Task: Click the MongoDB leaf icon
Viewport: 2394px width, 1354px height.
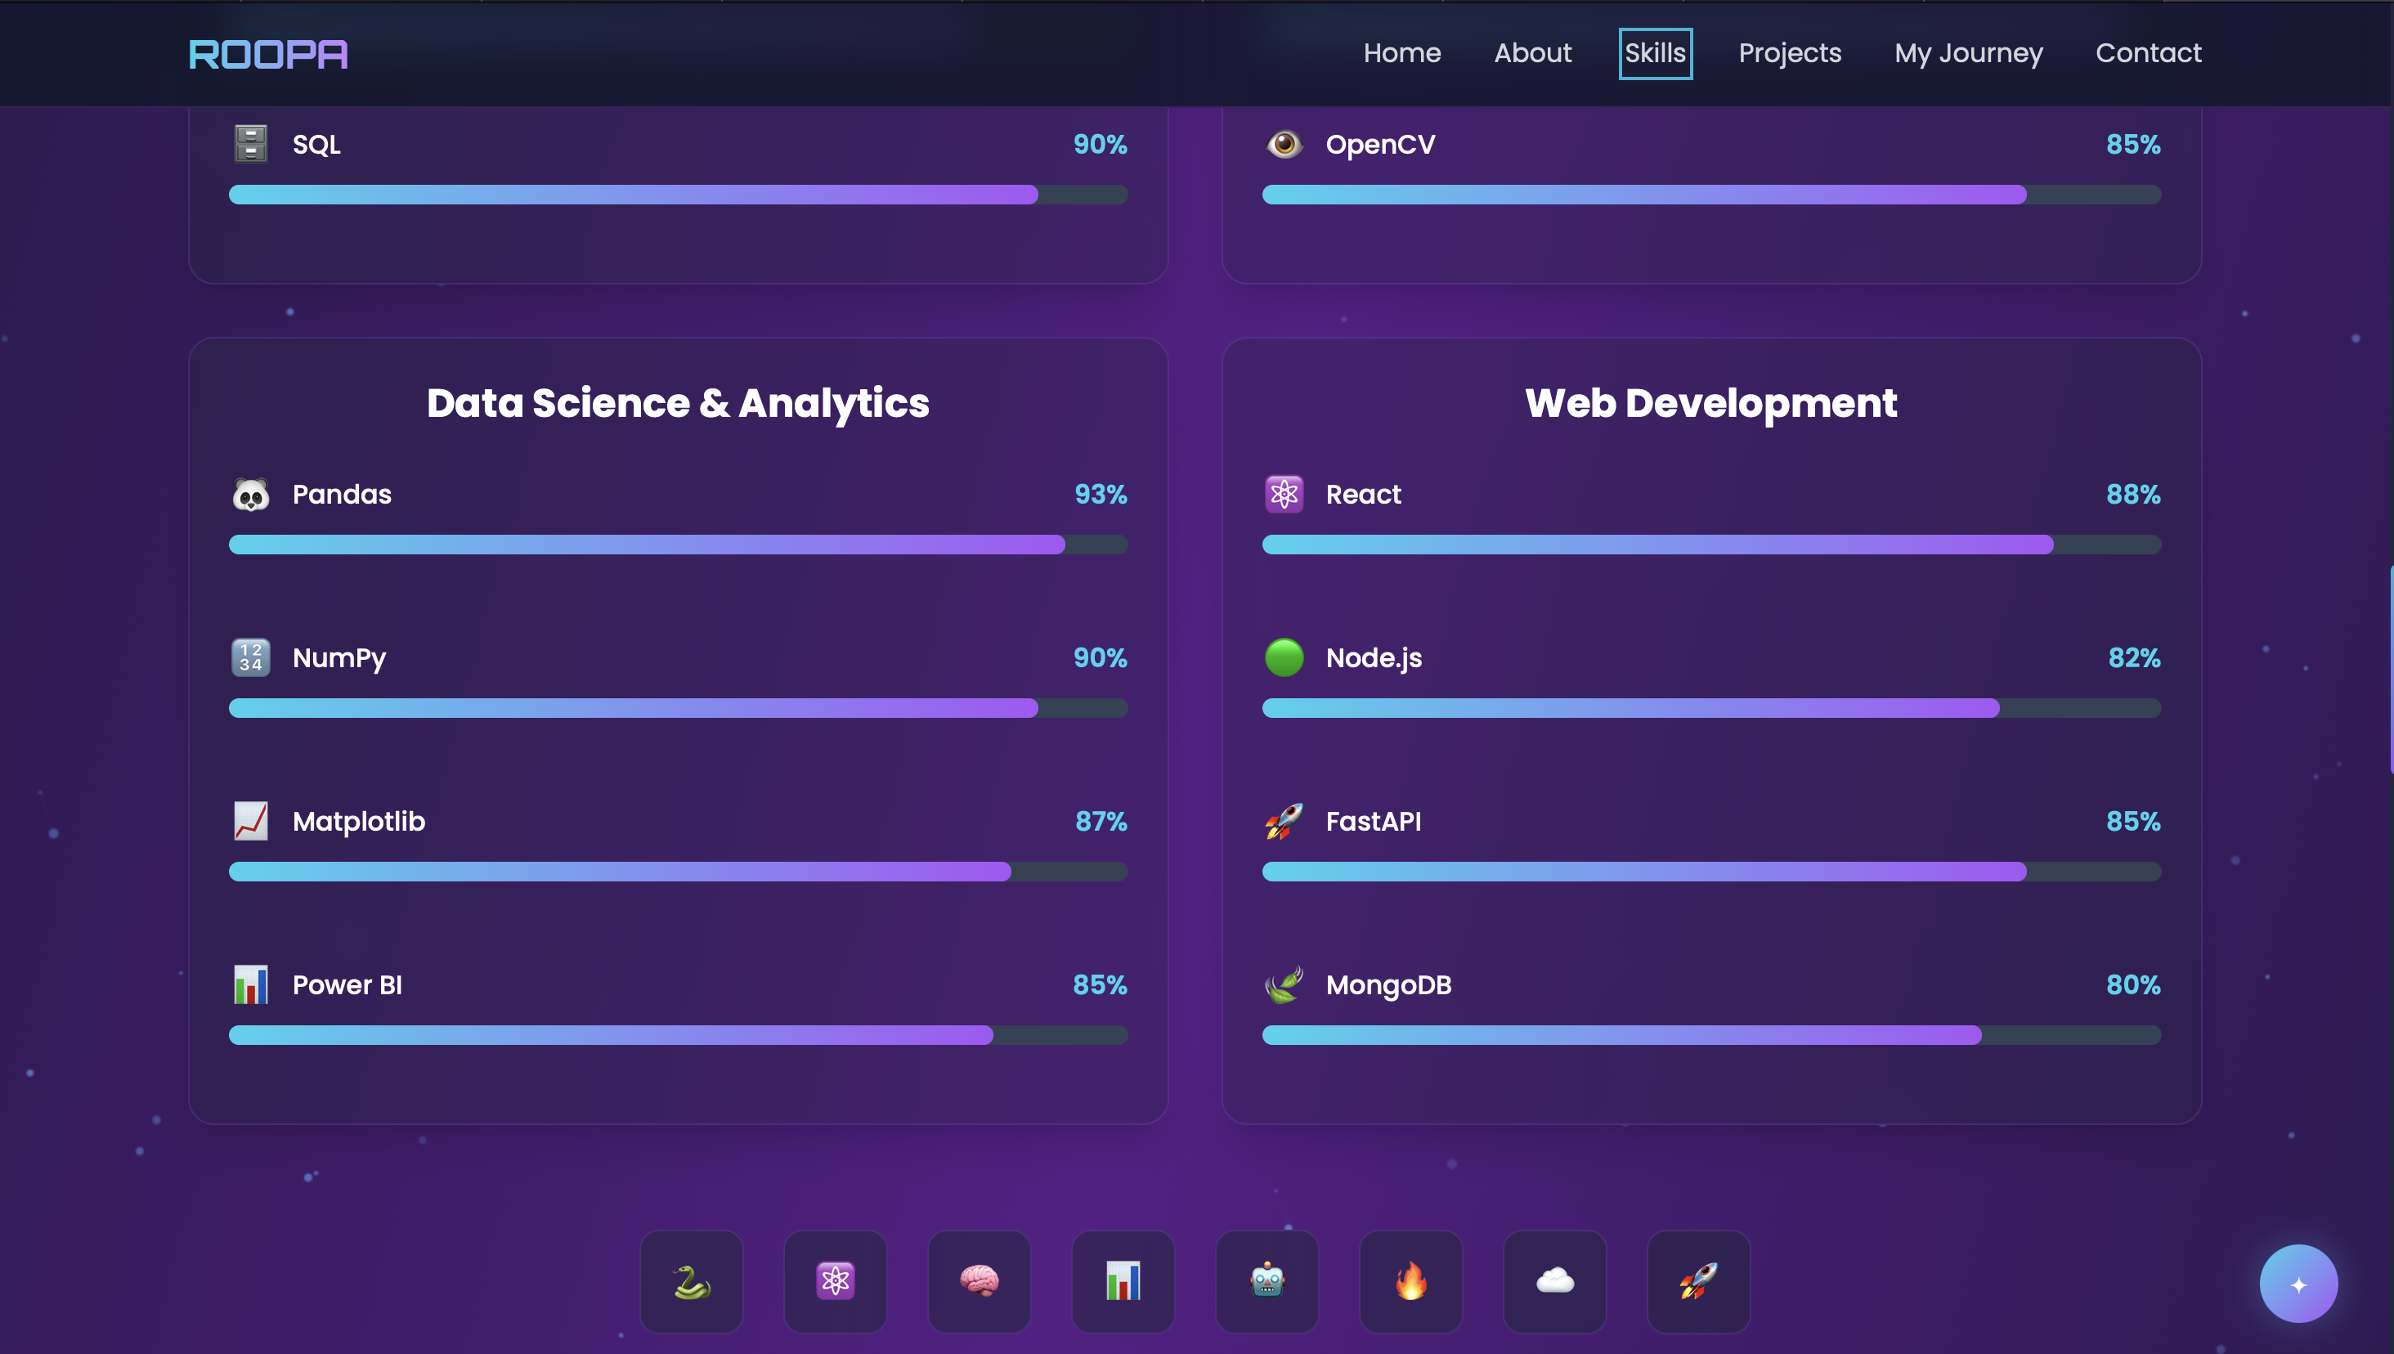Action: [1284, 984]
